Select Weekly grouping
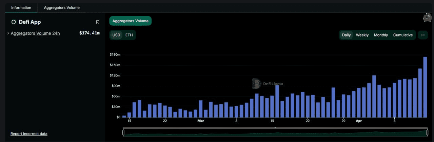This screenshot has width=434, height=142. point(362,35)
